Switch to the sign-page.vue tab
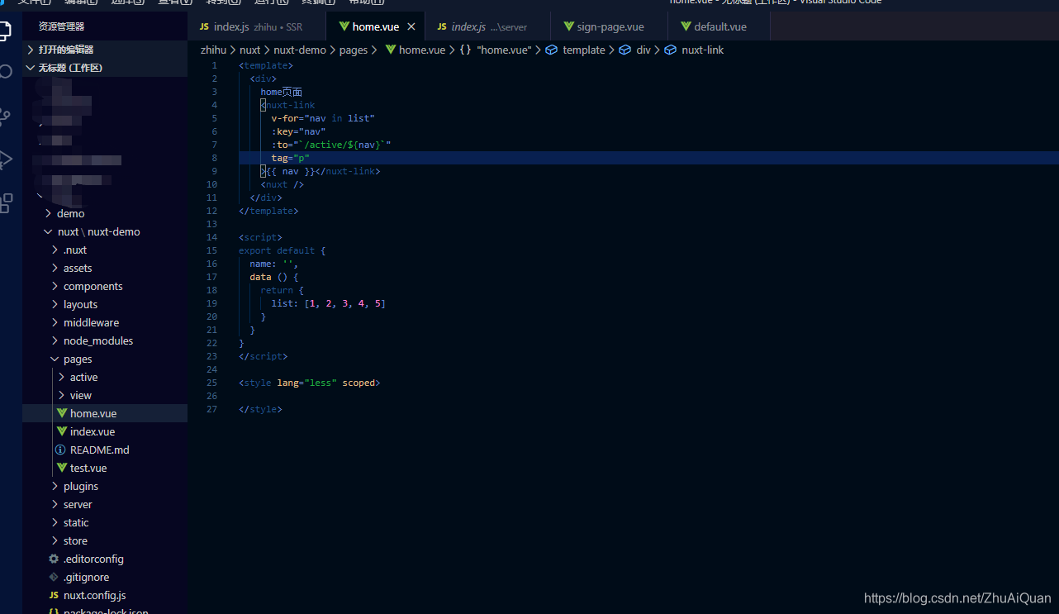 coord(610,26)
